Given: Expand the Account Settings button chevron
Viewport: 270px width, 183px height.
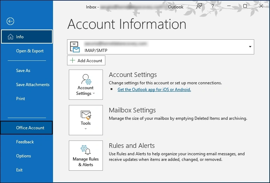Looking at the screenshot, I should 94,93.
